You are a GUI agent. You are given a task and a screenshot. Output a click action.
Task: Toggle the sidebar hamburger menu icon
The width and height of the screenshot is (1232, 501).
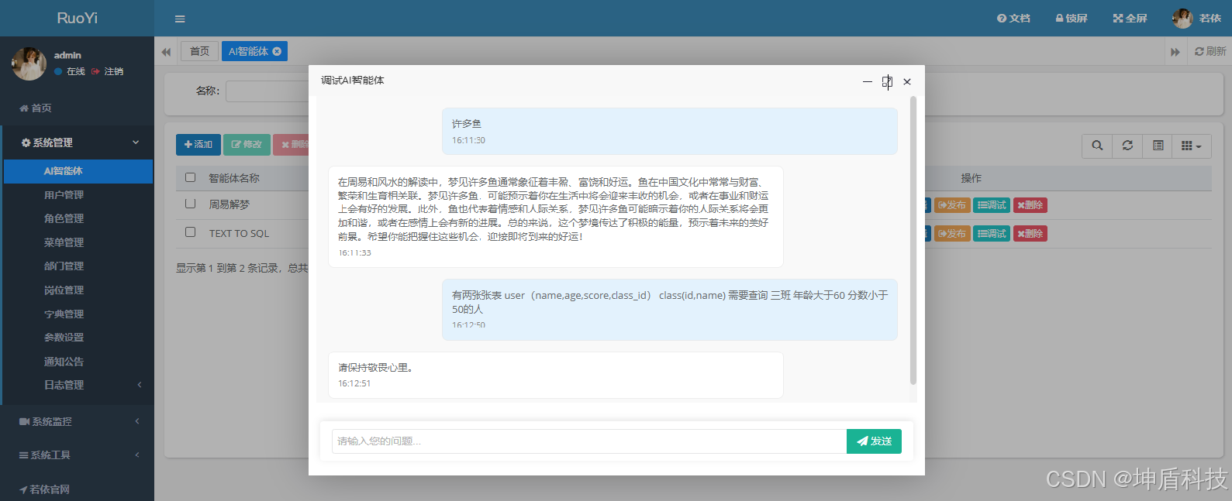pyautogui.click(x=180, y=19)
